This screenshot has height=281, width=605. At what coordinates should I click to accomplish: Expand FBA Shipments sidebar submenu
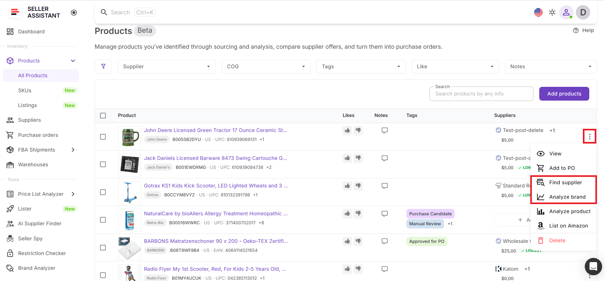73,150
